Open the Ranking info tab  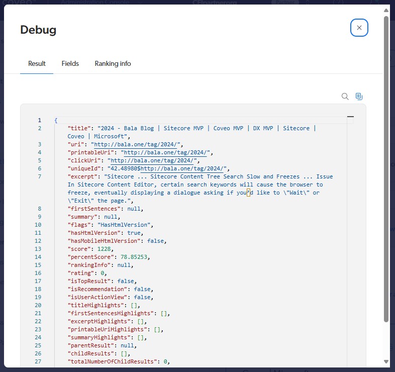(113, 63)
